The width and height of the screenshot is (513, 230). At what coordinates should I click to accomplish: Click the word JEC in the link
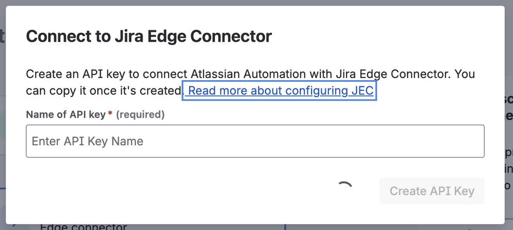tap(362, 91)
